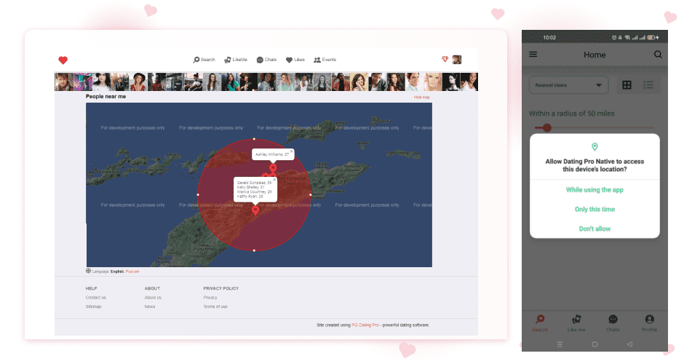Open the hamburger menu in mobile app

tap(533, 55)
